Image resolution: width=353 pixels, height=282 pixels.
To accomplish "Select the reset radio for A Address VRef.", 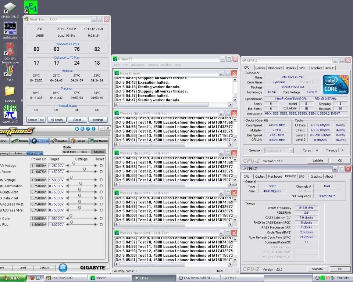I will tap(101, 204).
